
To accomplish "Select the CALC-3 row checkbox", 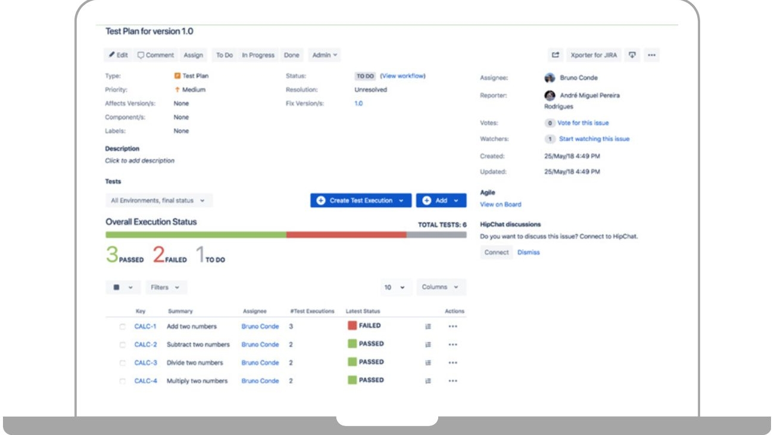I will pos(123,363).
